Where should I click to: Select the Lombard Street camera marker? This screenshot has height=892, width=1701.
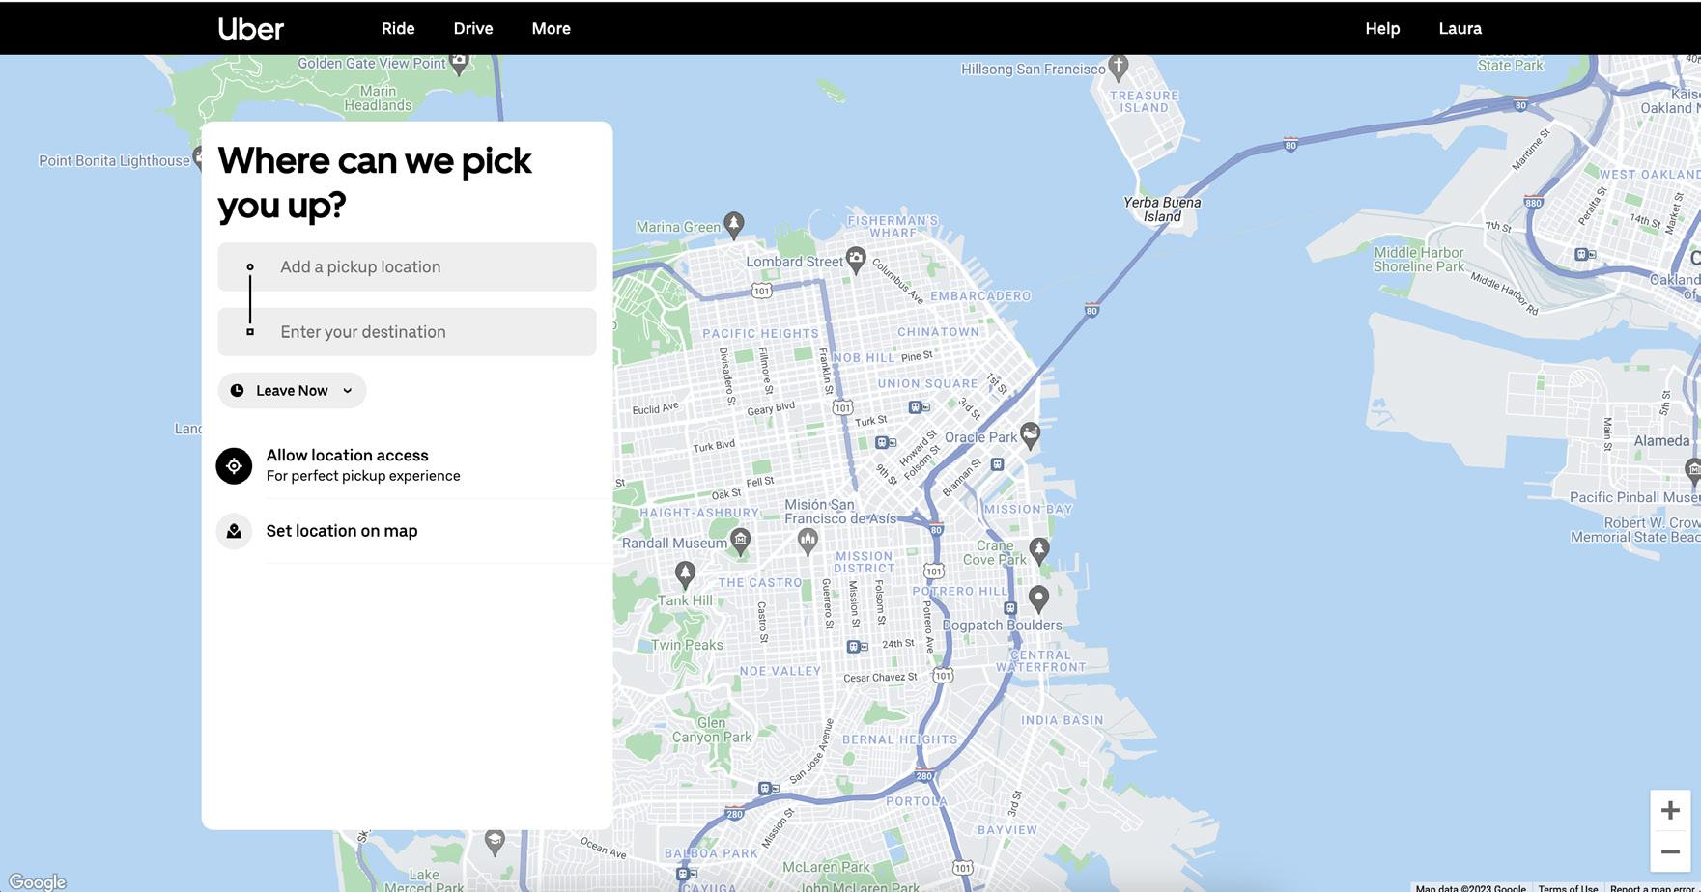(x=856, y=259)
